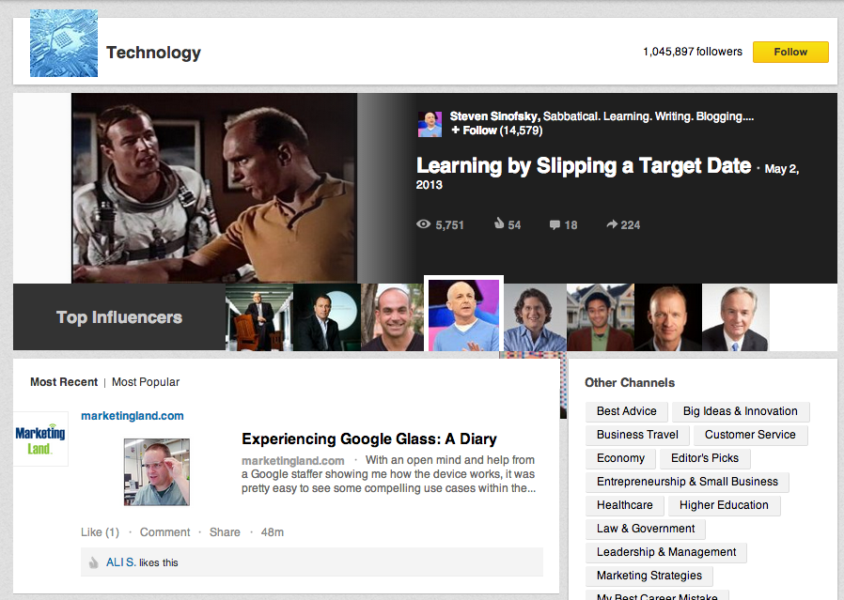
Task: Click gray marketingland.com text in article summary
Action: pos(293,461)
